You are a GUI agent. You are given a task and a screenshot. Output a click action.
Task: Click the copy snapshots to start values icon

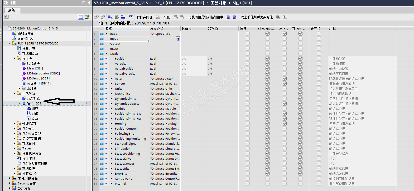(x=229, y=17)
